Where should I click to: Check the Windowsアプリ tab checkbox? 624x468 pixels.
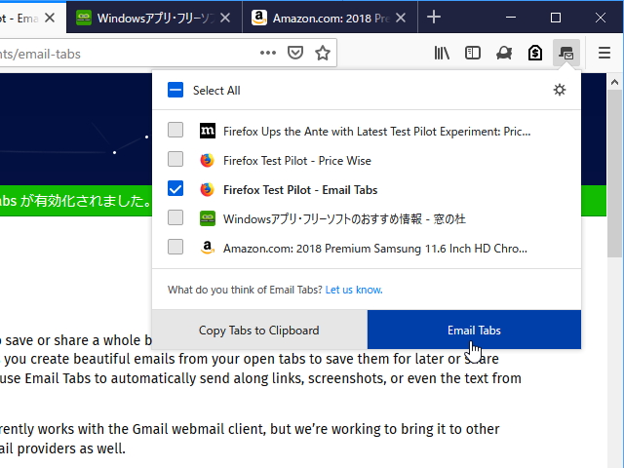[x=175, y=217]
